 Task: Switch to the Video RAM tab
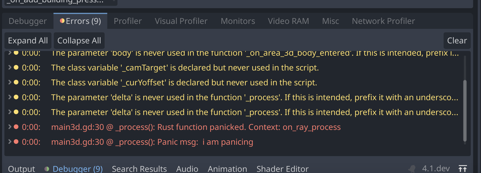(288, 21)
